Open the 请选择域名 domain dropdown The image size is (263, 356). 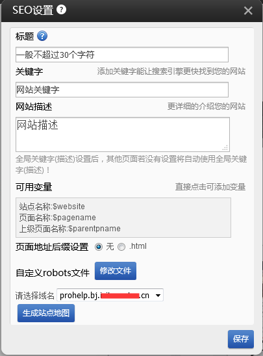click(110, 295)
